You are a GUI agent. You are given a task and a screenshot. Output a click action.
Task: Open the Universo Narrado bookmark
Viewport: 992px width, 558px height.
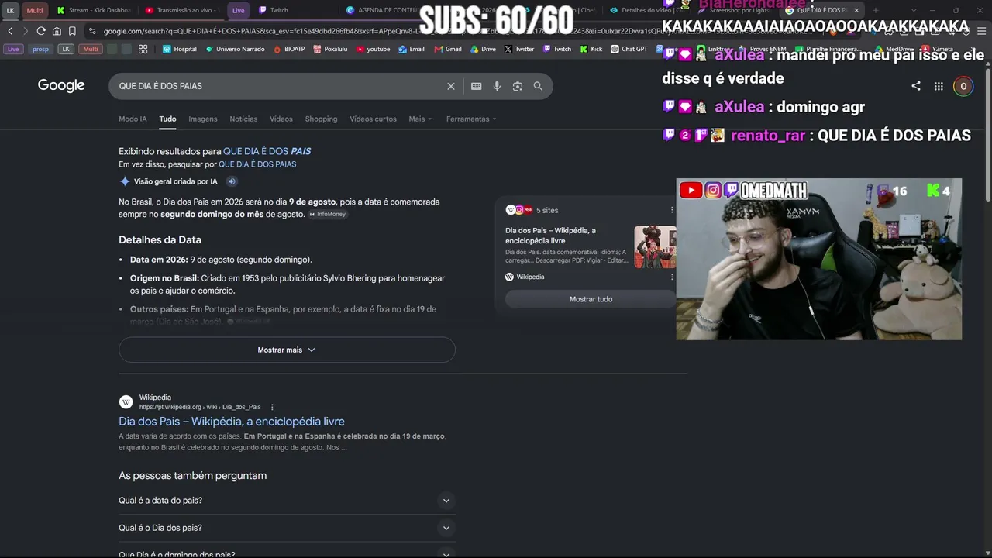click(x=235, y=49)
